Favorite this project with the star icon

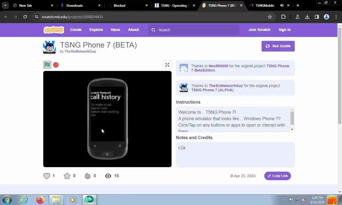[x=67, y=176]
